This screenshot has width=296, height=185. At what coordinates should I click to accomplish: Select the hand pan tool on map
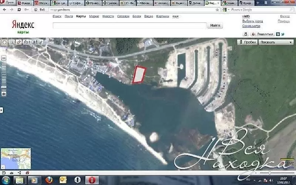click(4, 42)
